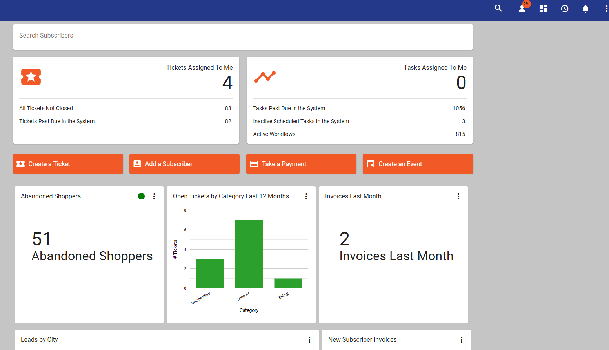
Task: Open Leads by City card options menu
Action: click(x=309, y=340)
